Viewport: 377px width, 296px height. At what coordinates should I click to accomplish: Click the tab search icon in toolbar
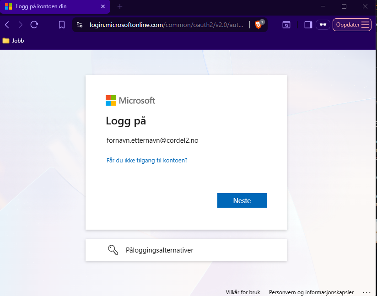tap(286, 25)
